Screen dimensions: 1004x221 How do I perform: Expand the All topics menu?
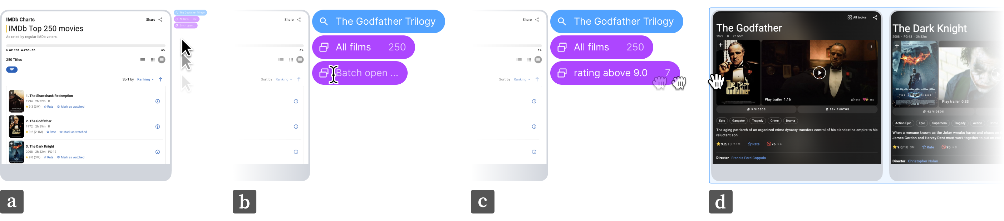857,18
